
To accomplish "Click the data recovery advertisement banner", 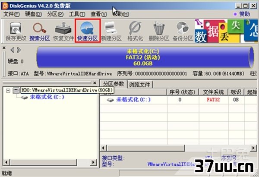I will tap(226, 31).
